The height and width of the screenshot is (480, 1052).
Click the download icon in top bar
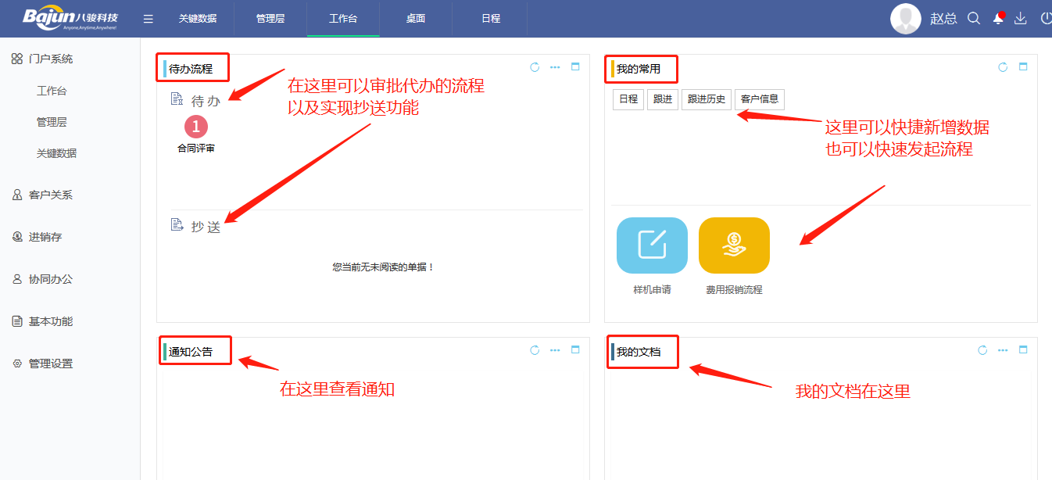coord(1021,17)
